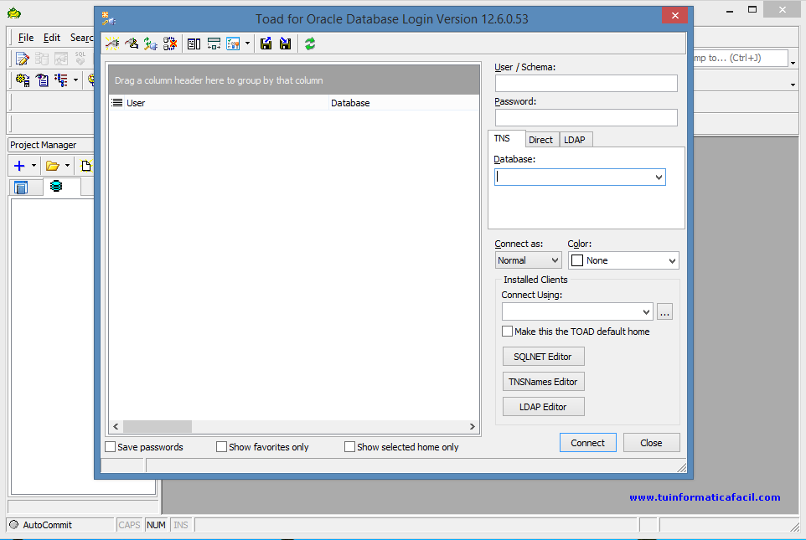Click the column layout view icon
806x540 pixels.
(x=194, y=44)
